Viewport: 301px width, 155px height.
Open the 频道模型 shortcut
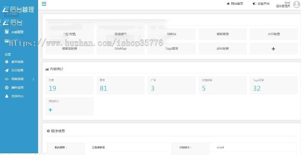point(120,34)
